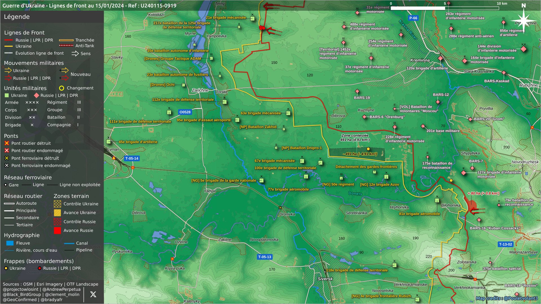This screenshot has width=541, height=304.
Task: Click the Contrôle Ukraine hatched swatch
Action: point(57,204)
